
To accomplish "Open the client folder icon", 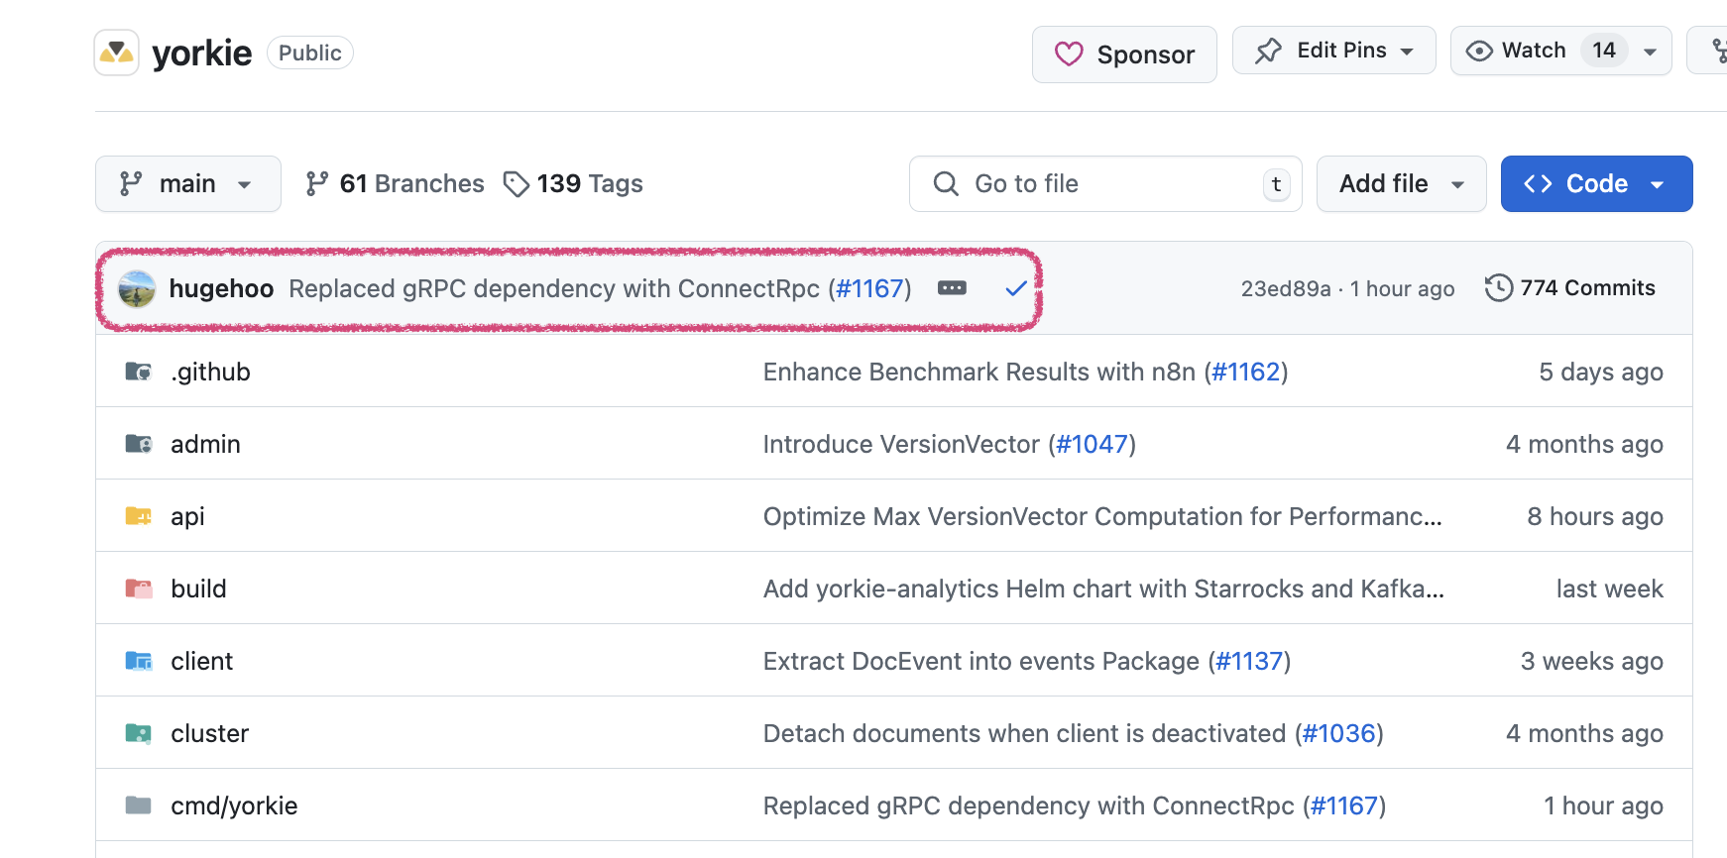I will (x=139, y=661).
